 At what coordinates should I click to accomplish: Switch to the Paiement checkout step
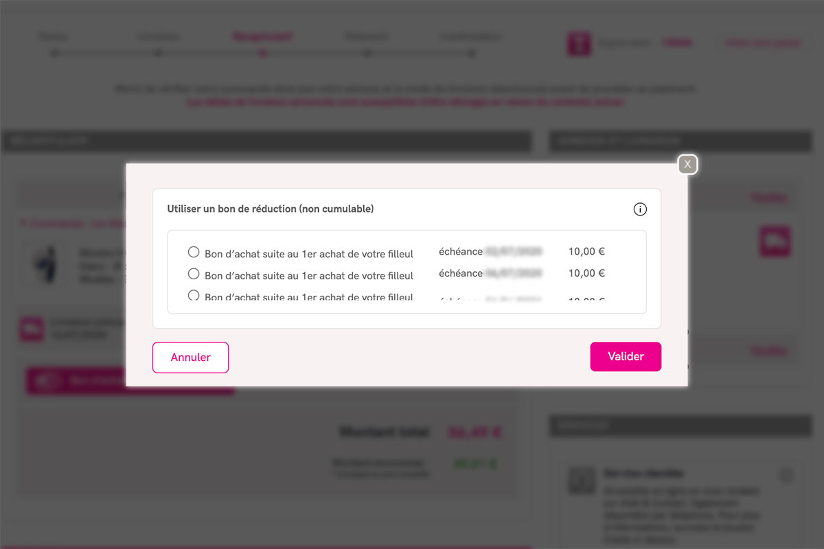point(367,37)
